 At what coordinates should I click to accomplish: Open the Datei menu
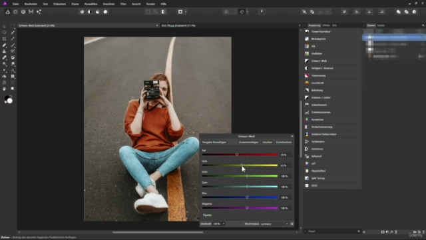click(16, 4)
